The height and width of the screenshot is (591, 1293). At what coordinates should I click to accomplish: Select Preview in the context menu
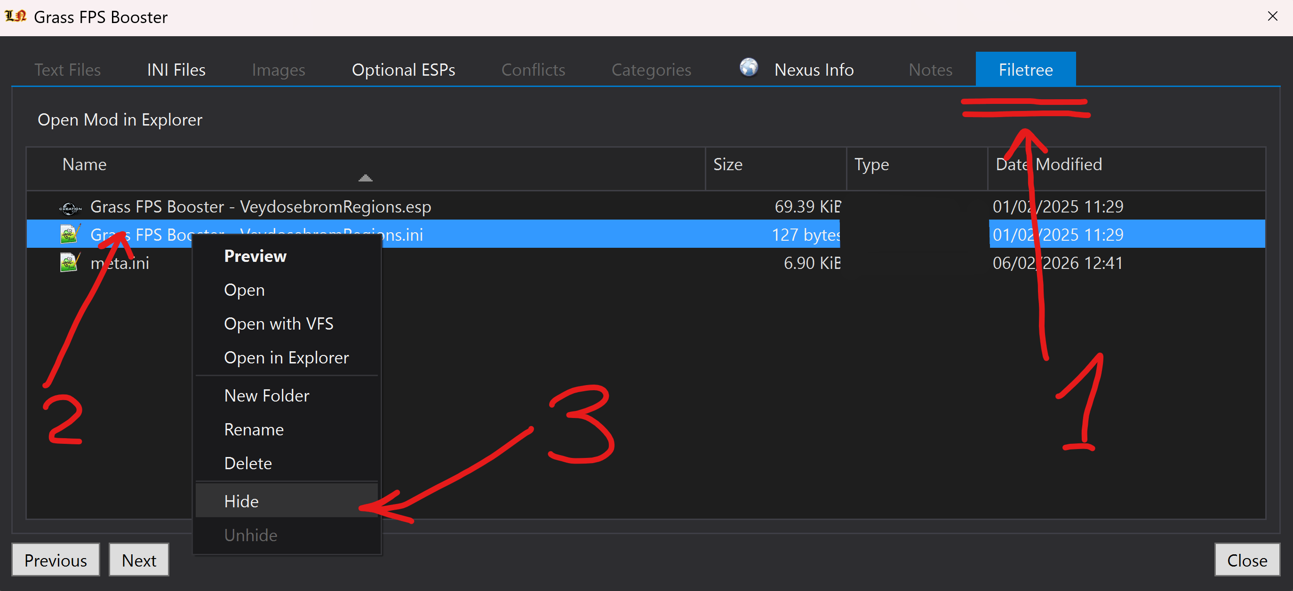point(255,256)
